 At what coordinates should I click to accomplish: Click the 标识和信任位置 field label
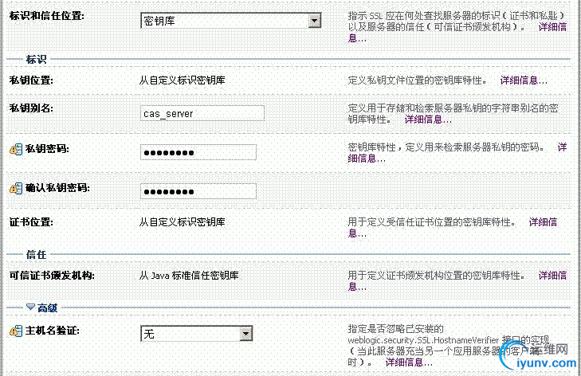pos(46,16)
